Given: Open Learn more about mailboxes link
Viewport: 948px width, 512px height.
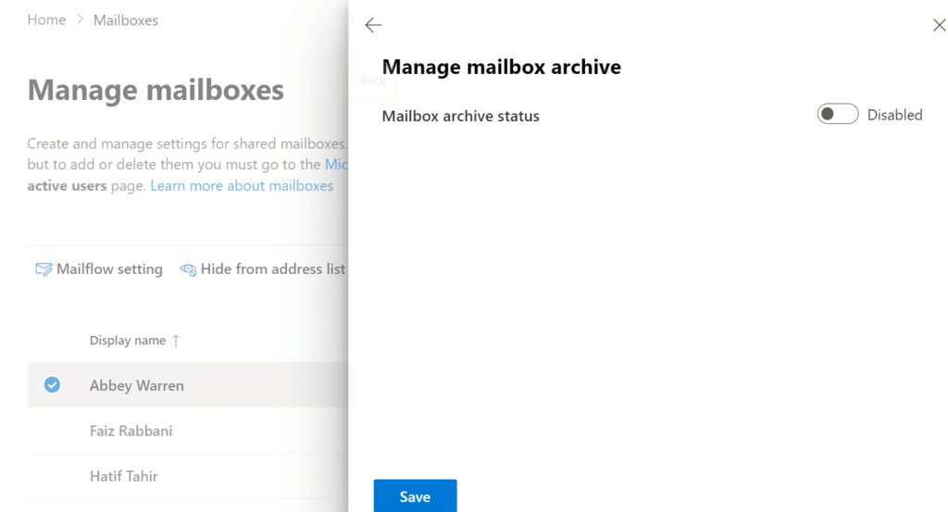Looking at the screenshot, I should tap(242, 185).
